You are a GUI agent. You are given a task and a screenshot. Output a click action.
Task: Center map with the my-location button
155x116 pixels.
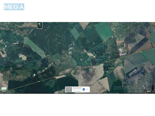click(153, 85)
